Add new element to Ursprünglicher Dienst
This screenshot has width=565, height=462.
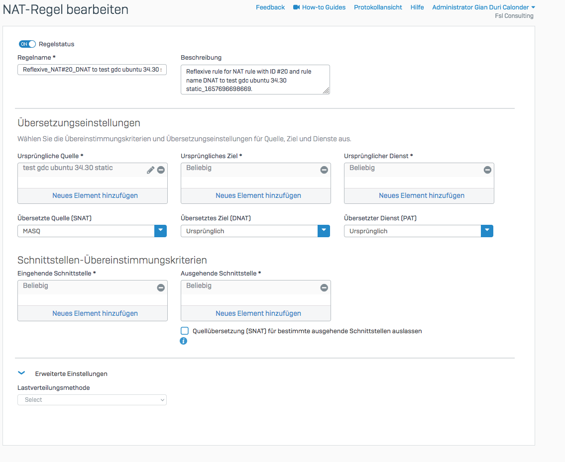coord(421,195)
